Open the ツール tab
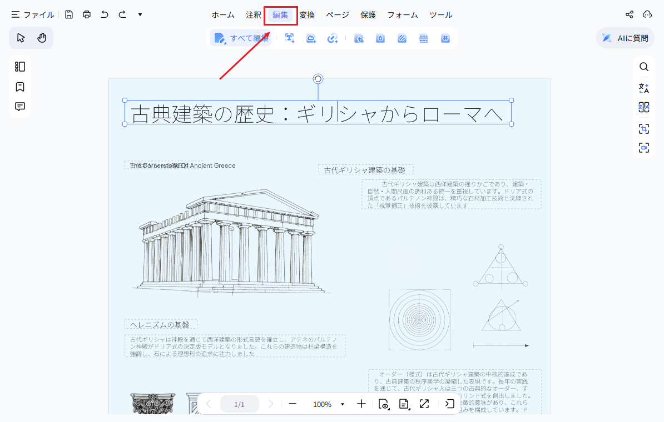664x422 pixels. (441, 15)
